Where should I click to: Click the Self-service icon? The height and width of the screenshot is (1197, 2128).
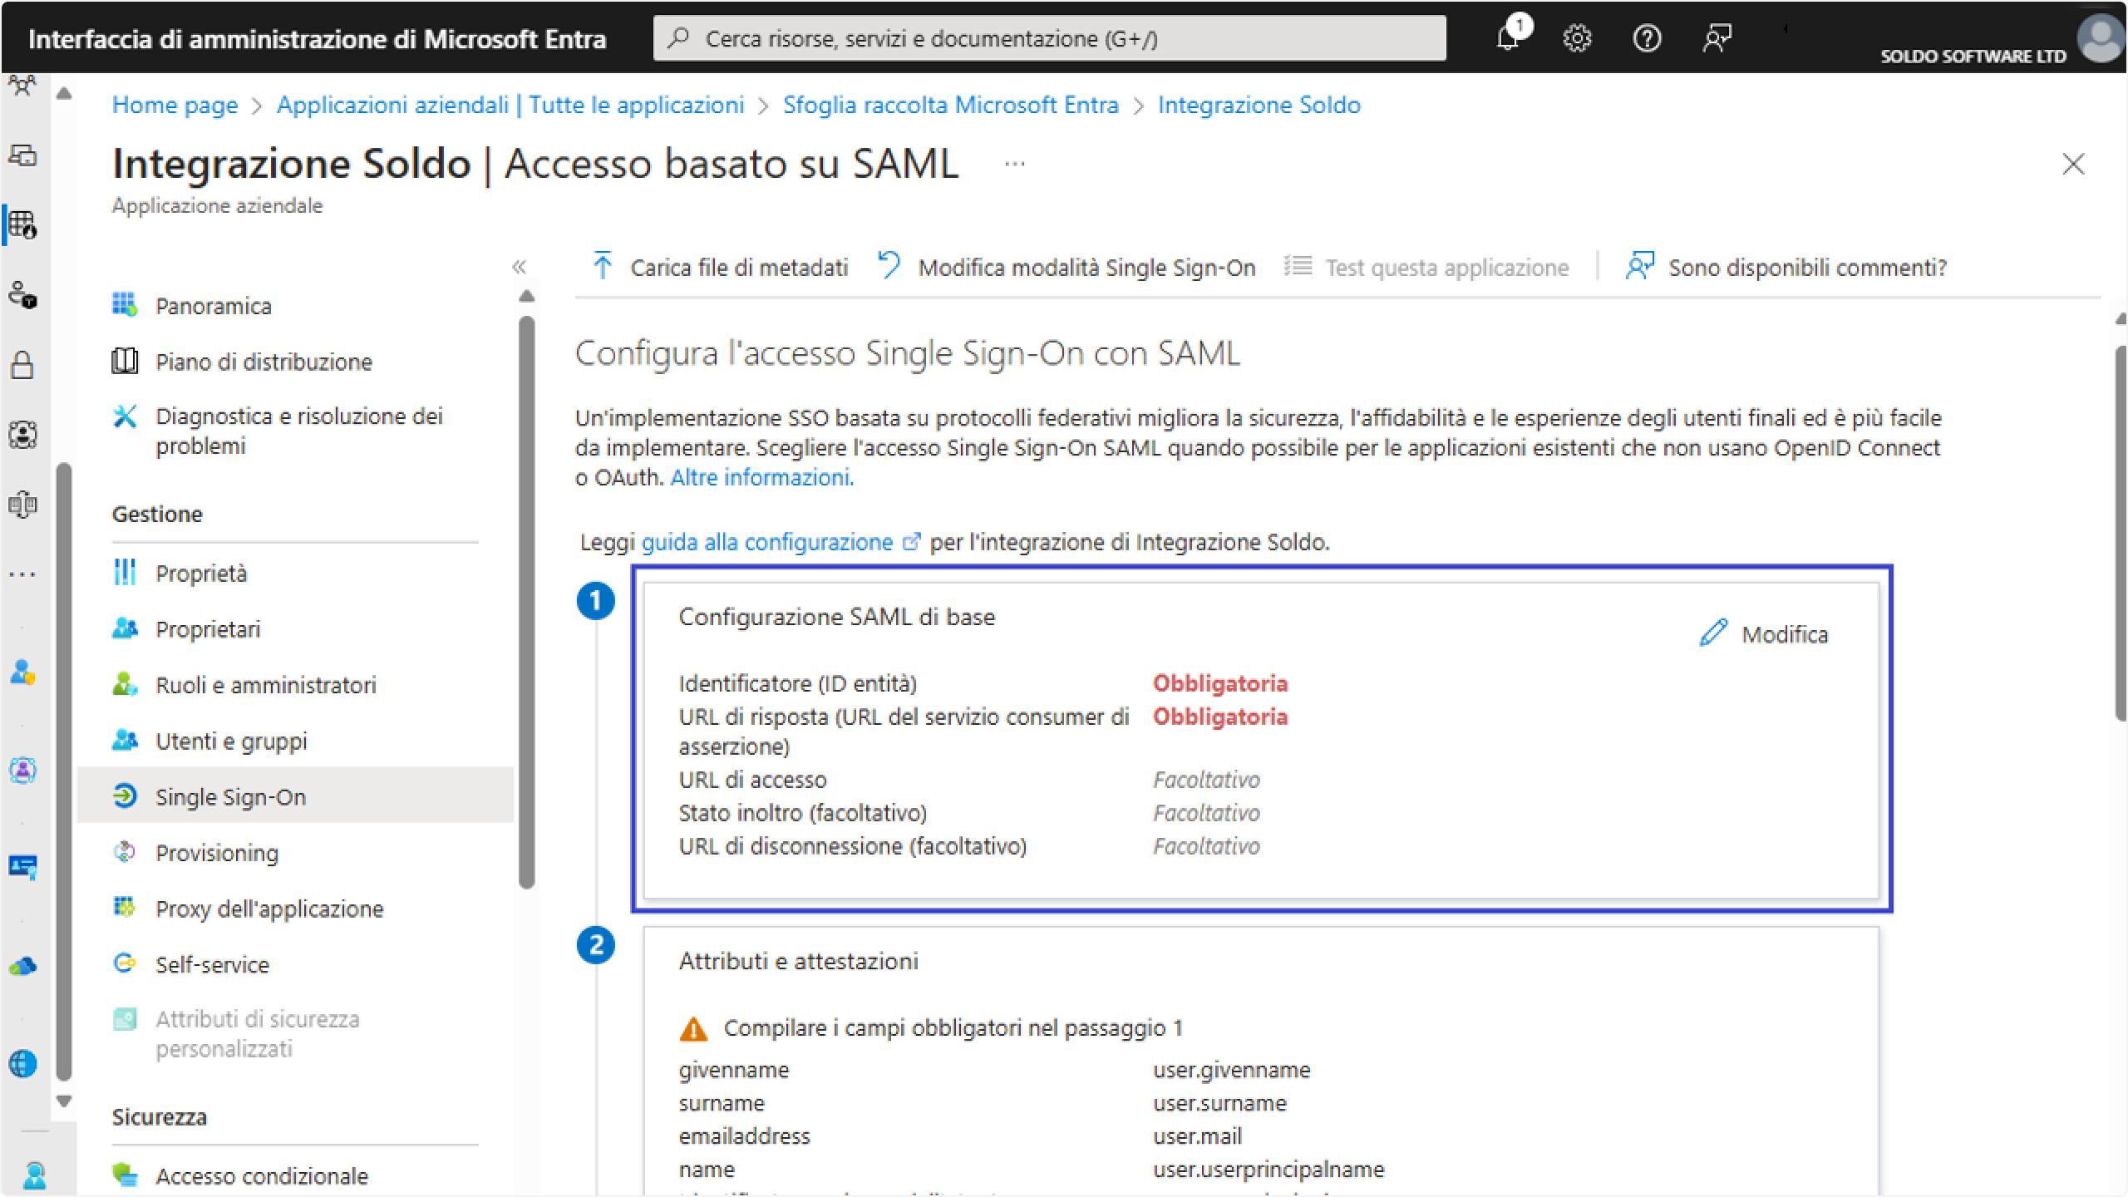(x=125, y=963)
